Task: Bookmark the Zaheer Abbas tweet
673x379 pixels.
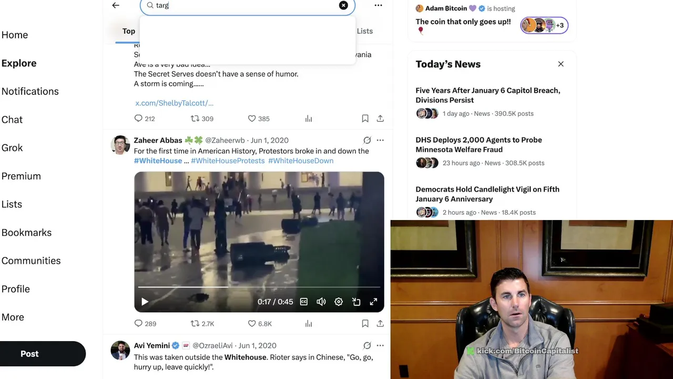Action: click(365, 324)
